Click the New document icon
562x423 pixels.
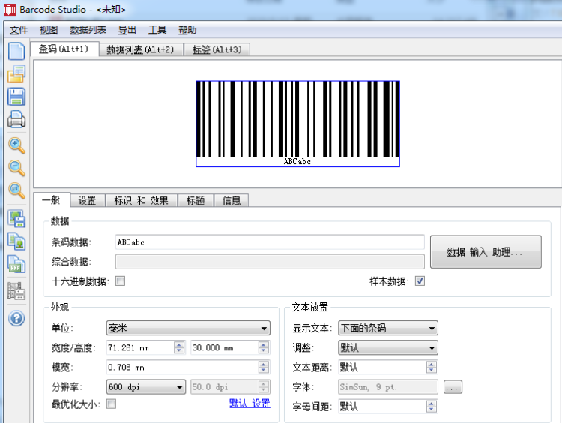point(16,52)
